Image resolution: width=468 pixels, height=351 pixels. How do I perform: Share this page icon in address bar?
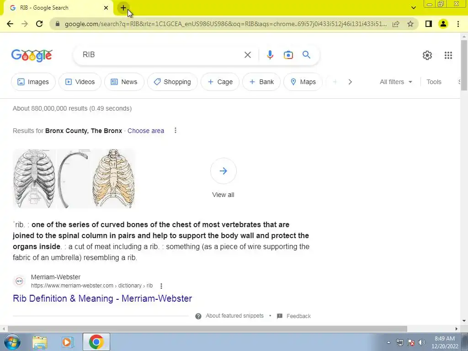click(x=396, y=24)
